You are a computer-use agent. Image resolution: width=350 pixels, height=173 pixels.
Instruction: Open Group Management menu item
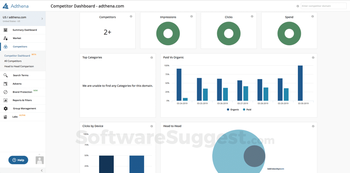click(23, 108)
